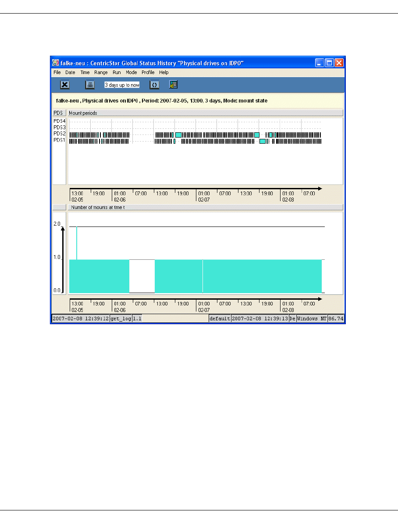The width and height of the screenshot is (398, 524).
Task: Click the 1.0 value on the mounts axis
Action: point(57,257)
